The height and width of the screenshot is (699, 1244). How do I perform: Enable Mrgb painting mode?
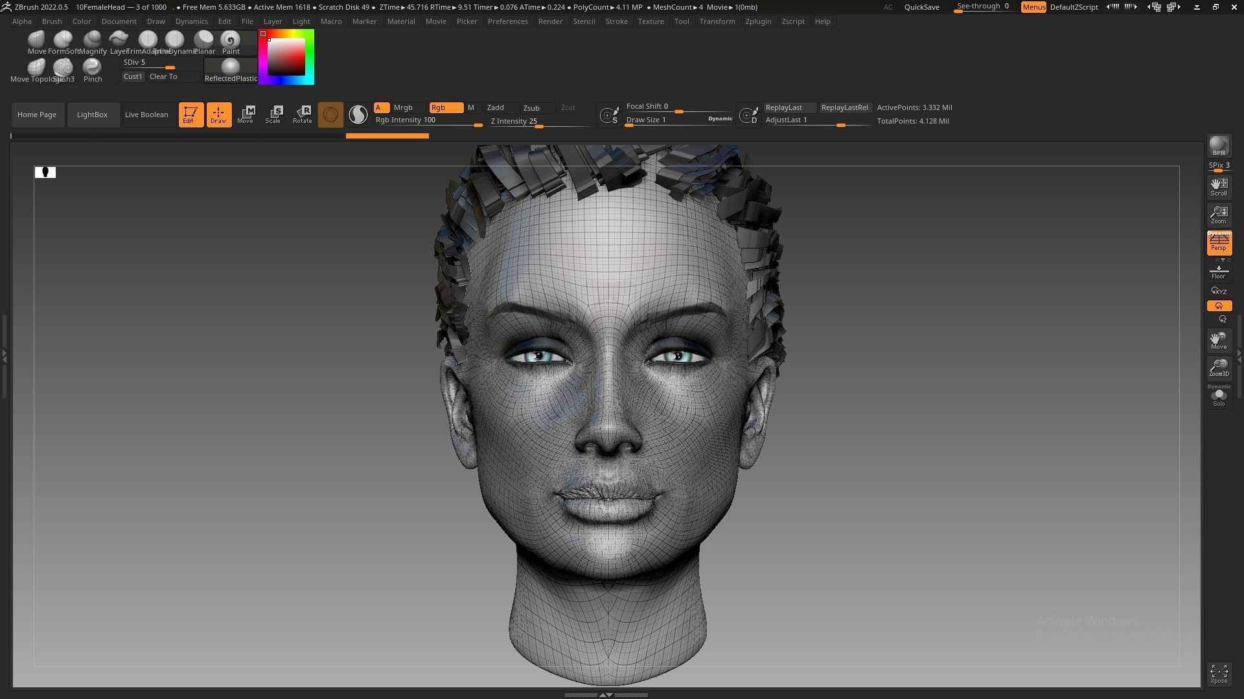408,107
